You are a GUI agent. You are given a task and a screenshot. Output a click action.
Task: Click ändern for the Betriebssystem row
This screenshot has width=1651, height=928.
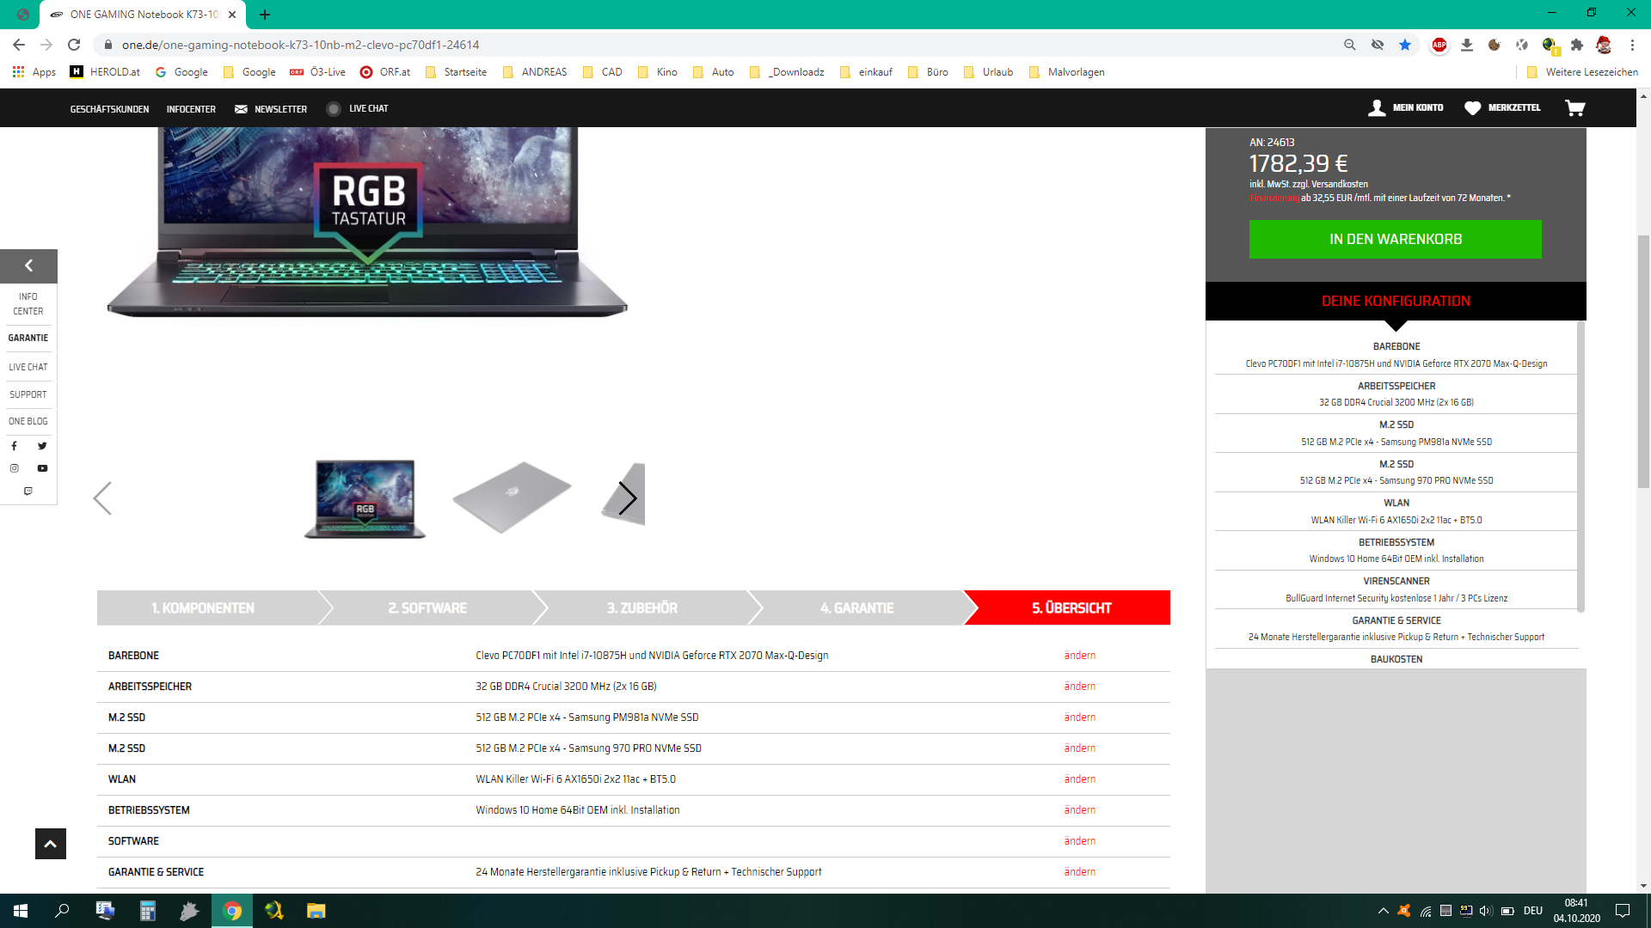tap(1079, 810)
